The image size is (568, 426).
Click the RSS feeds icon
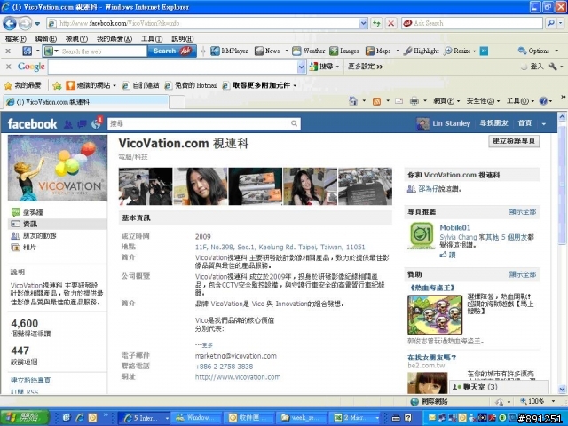(376, 101)
